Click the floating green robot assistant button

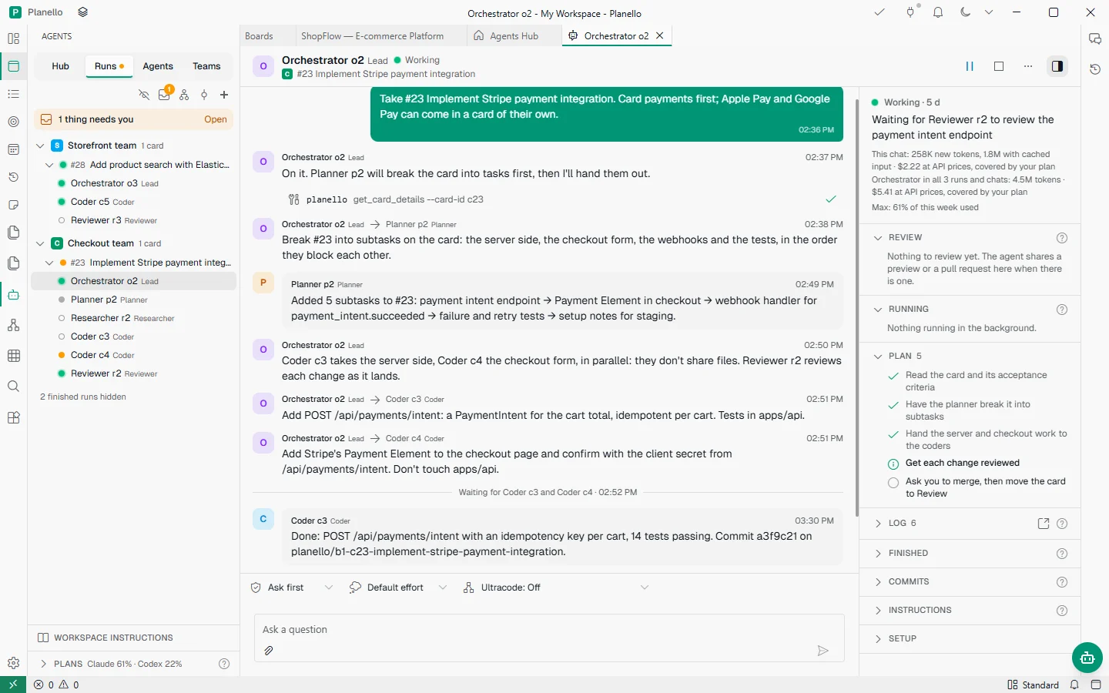coord(1087,658)
